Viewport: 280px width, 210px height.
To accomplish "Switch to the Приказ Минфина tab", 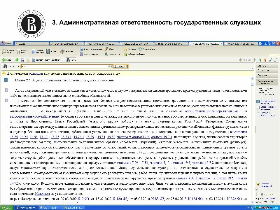I will (101, 43).
